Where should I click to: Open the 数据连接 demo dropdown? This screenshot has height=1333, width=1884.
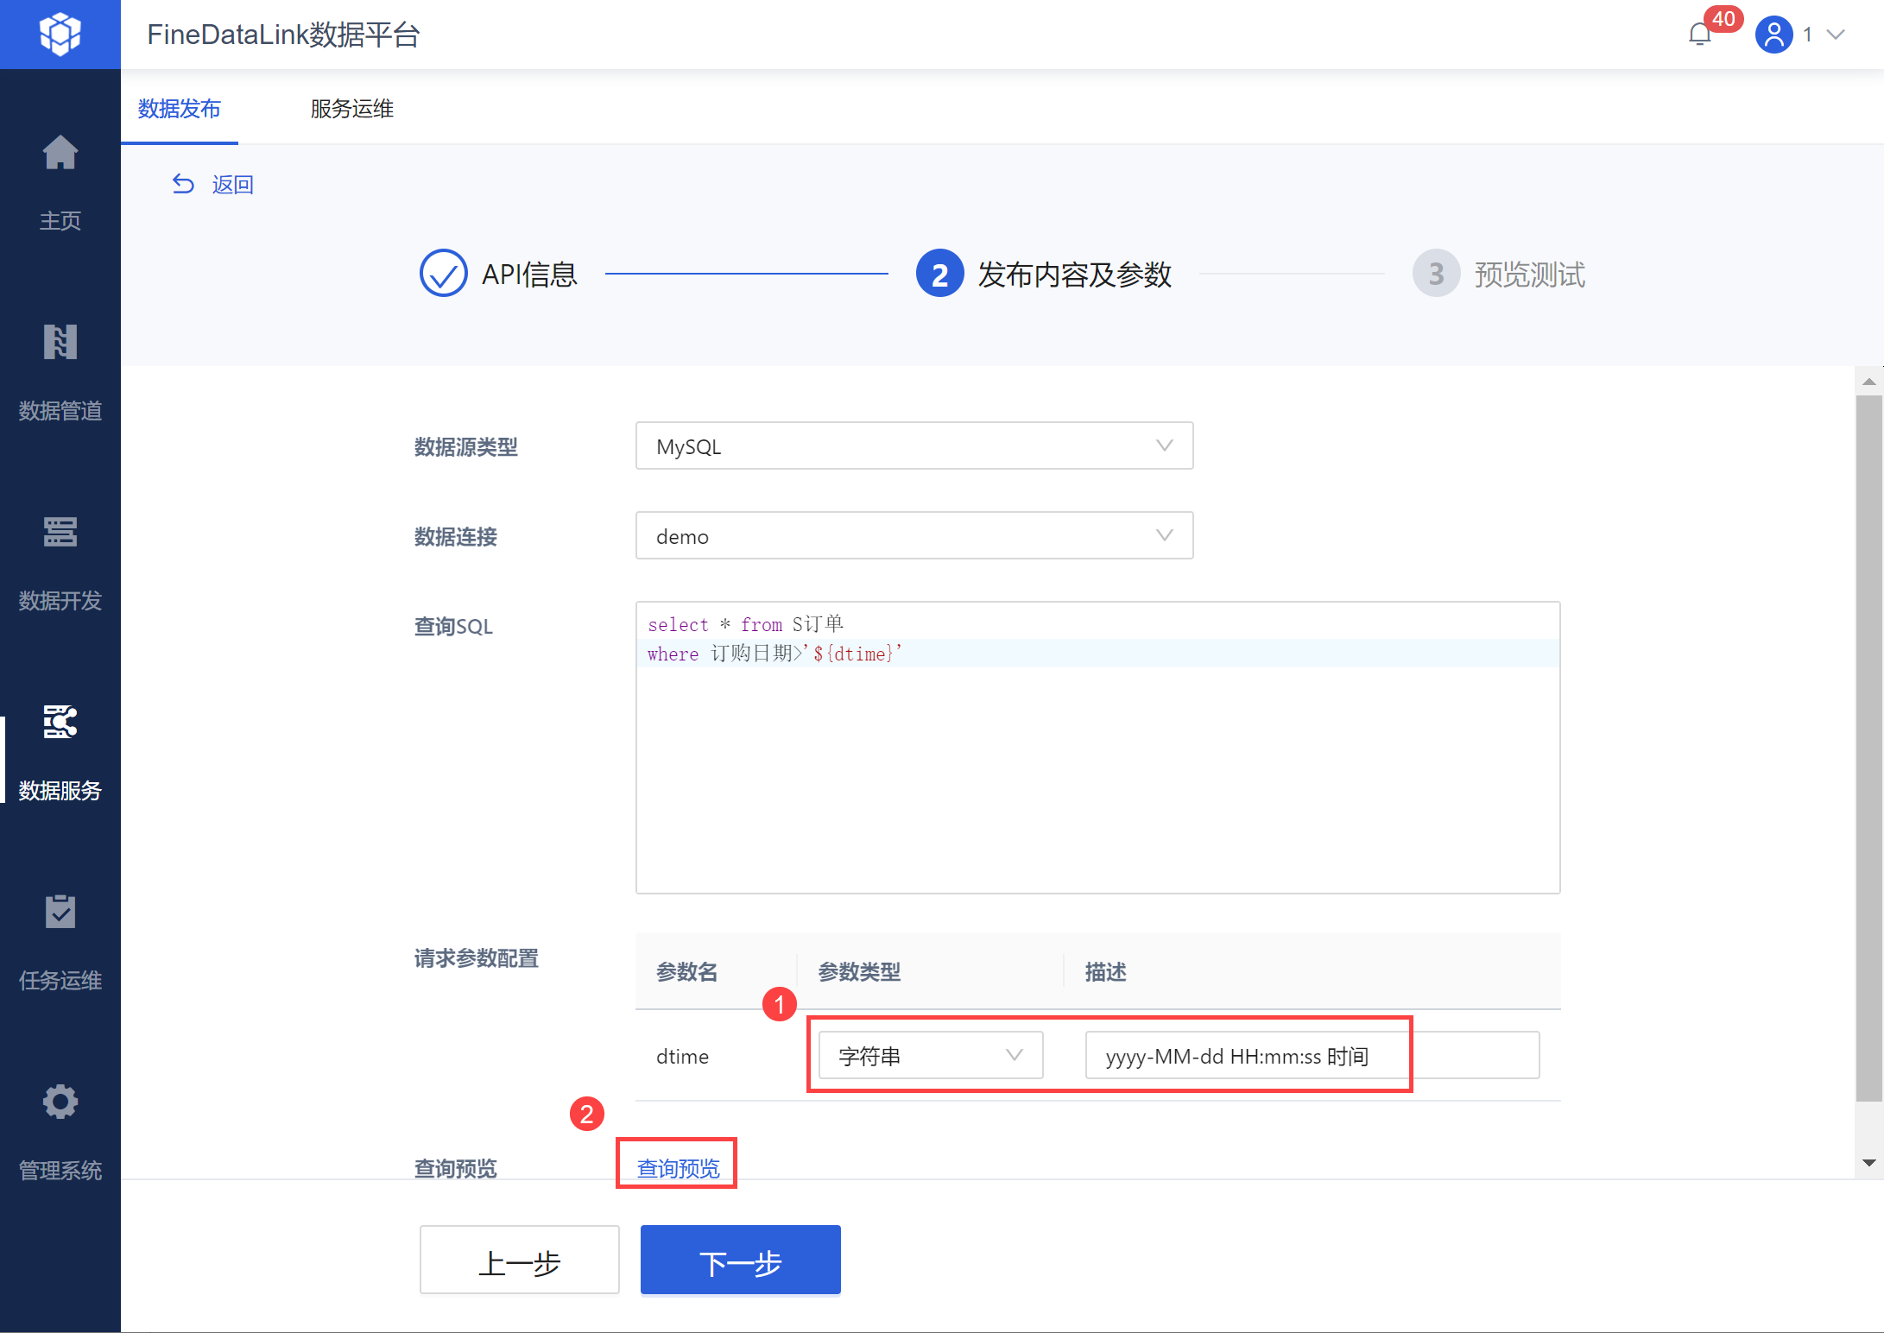tap(914, 535)
